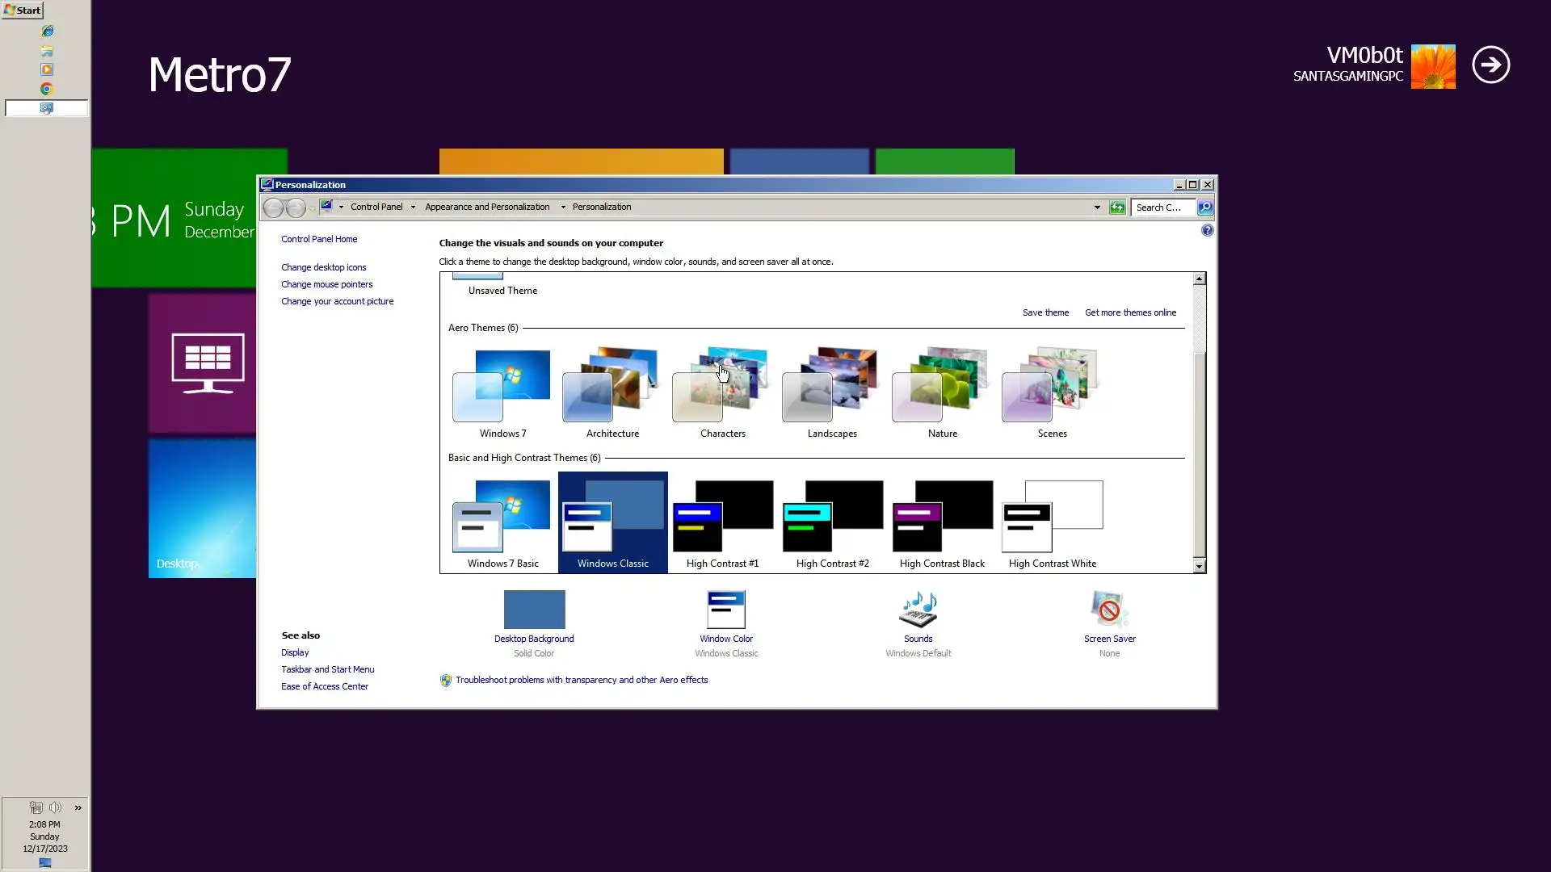1551x872 pixels.
Task: Click the search magnifier icon
Action: coord(1204,208)
